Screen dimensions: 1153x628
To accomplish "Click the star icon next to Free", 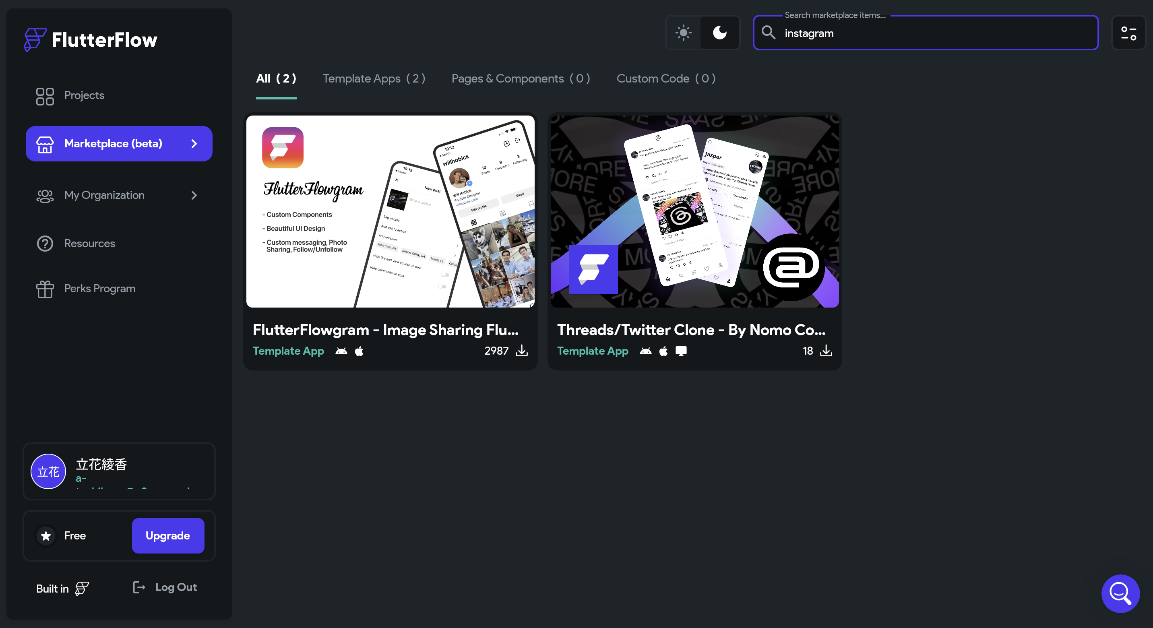I will [45, 536].
